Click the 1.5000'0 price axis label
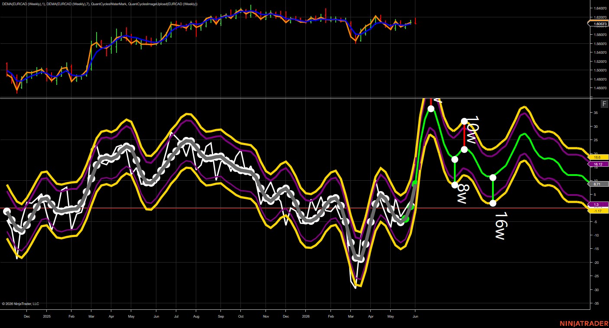The height and width of the screenshot is (328, 609). [600, 70]
